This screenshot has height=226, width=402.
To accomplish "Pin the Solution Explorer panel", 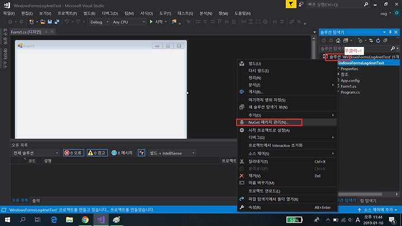I will pos(390,32).
